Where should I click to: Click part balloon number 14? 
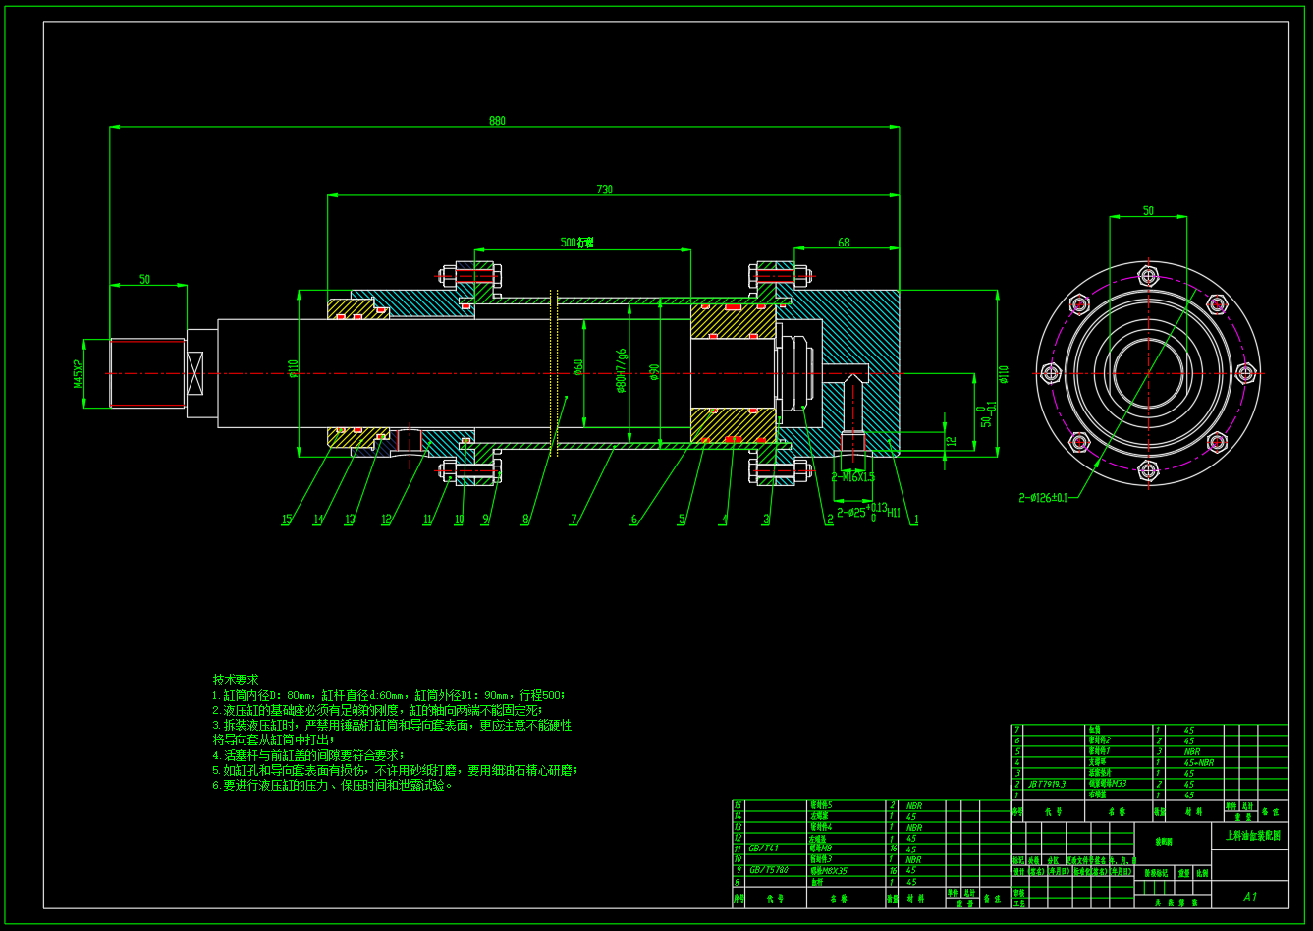318,520
